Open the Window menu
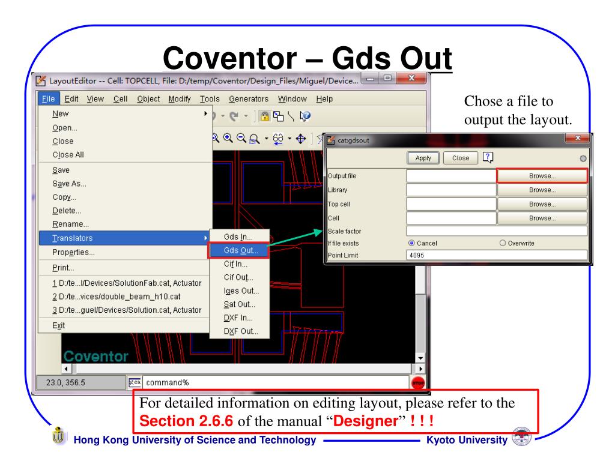The width and height of the screenshot is (615, 461). [292, 99]
